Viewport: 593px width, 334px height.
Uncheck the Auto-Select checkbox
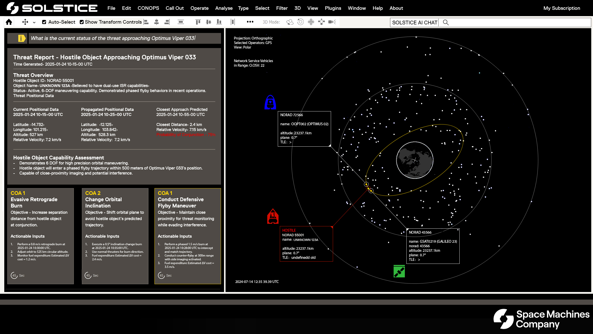point(44,22)
